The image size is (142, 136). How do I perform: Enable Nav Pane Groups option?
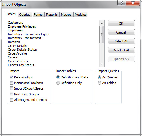pyautogui.click(x=11, y=94)
